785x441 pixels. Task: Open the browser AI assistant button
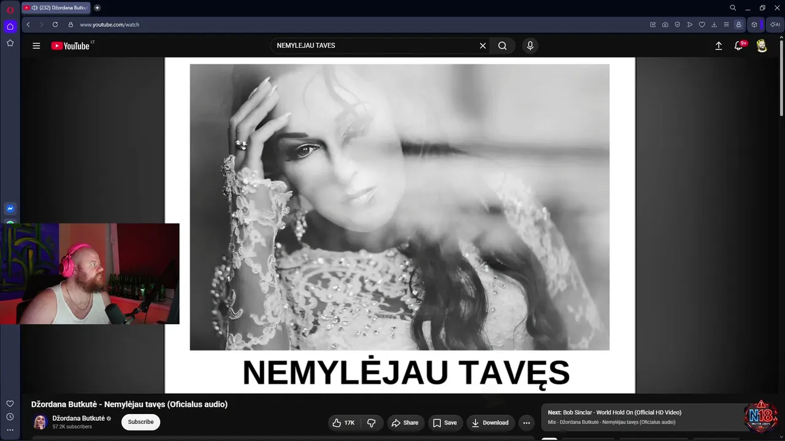(x=775, y=24)
